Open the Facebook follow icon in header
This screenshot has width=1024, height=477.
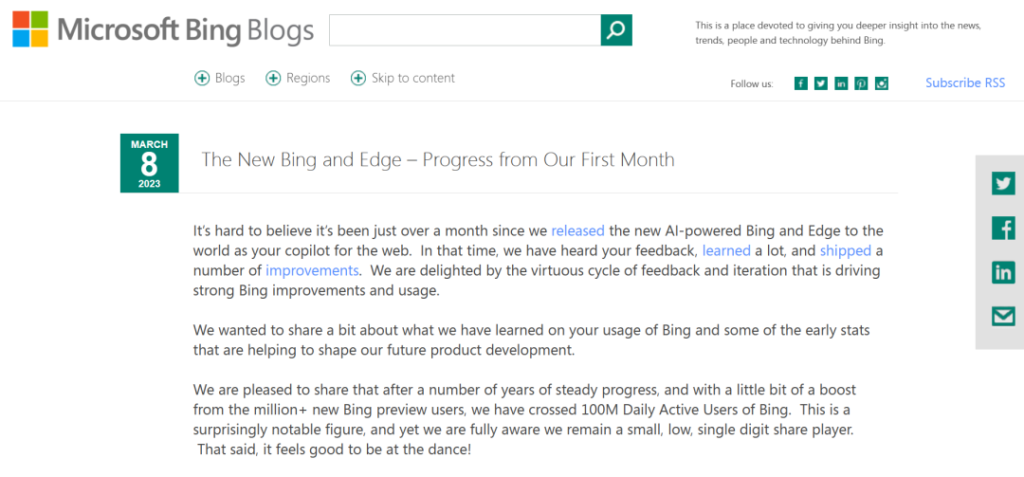pyautogui.click(x=801, y=83)
